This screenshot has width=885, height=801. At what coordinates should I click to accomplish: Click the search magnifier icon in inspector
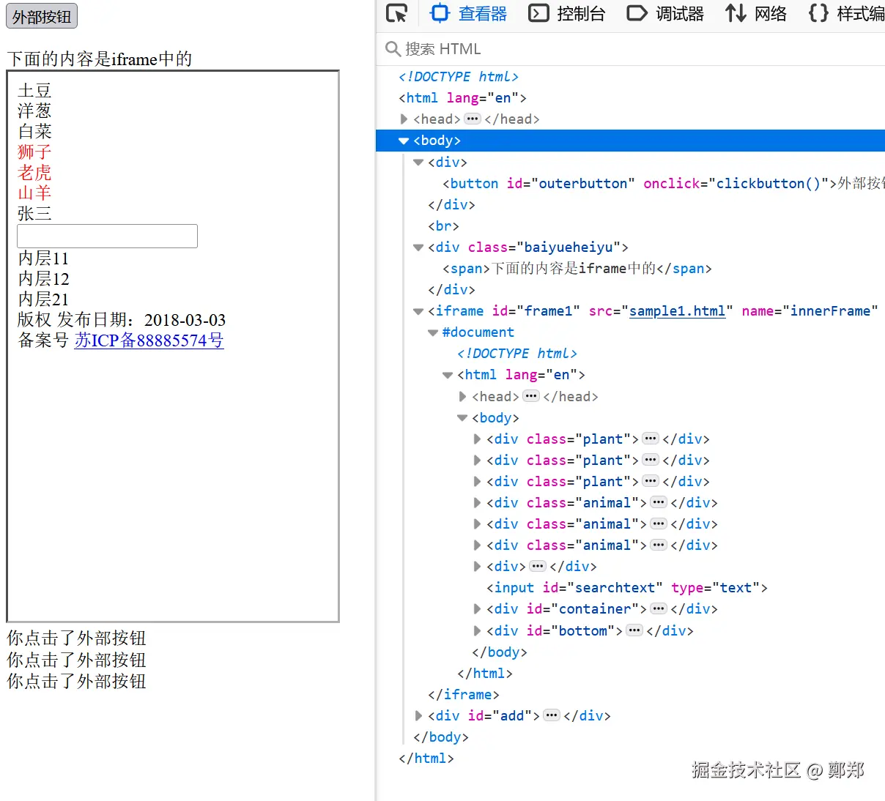pyautogui.click(x=393, y=49)
